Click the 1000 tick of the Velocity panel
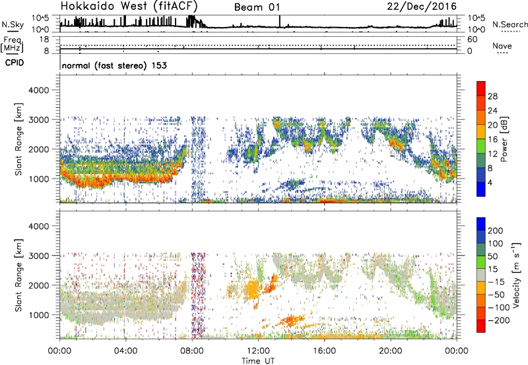 (x=38, y=315)
